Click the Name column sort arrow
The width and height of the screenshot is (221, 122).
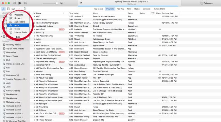(x=64, y=13)
